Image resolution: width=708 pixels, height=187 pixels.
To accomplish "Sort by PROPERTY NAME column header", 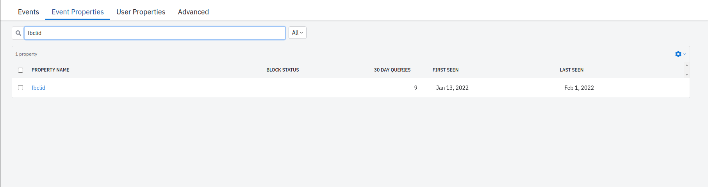I will (x=50, y=70).
